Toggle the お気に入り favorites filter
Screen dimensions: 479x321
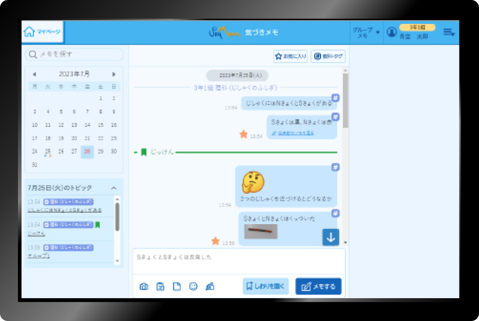(291, 56)
